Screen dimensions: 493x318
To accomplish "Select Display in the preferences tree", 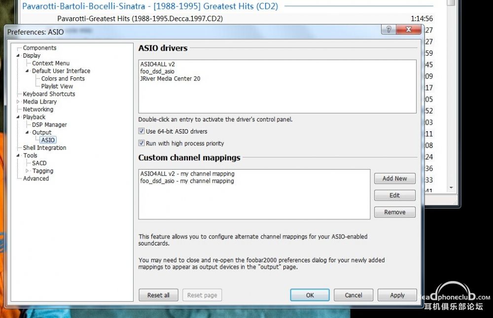I will [32, 56].
